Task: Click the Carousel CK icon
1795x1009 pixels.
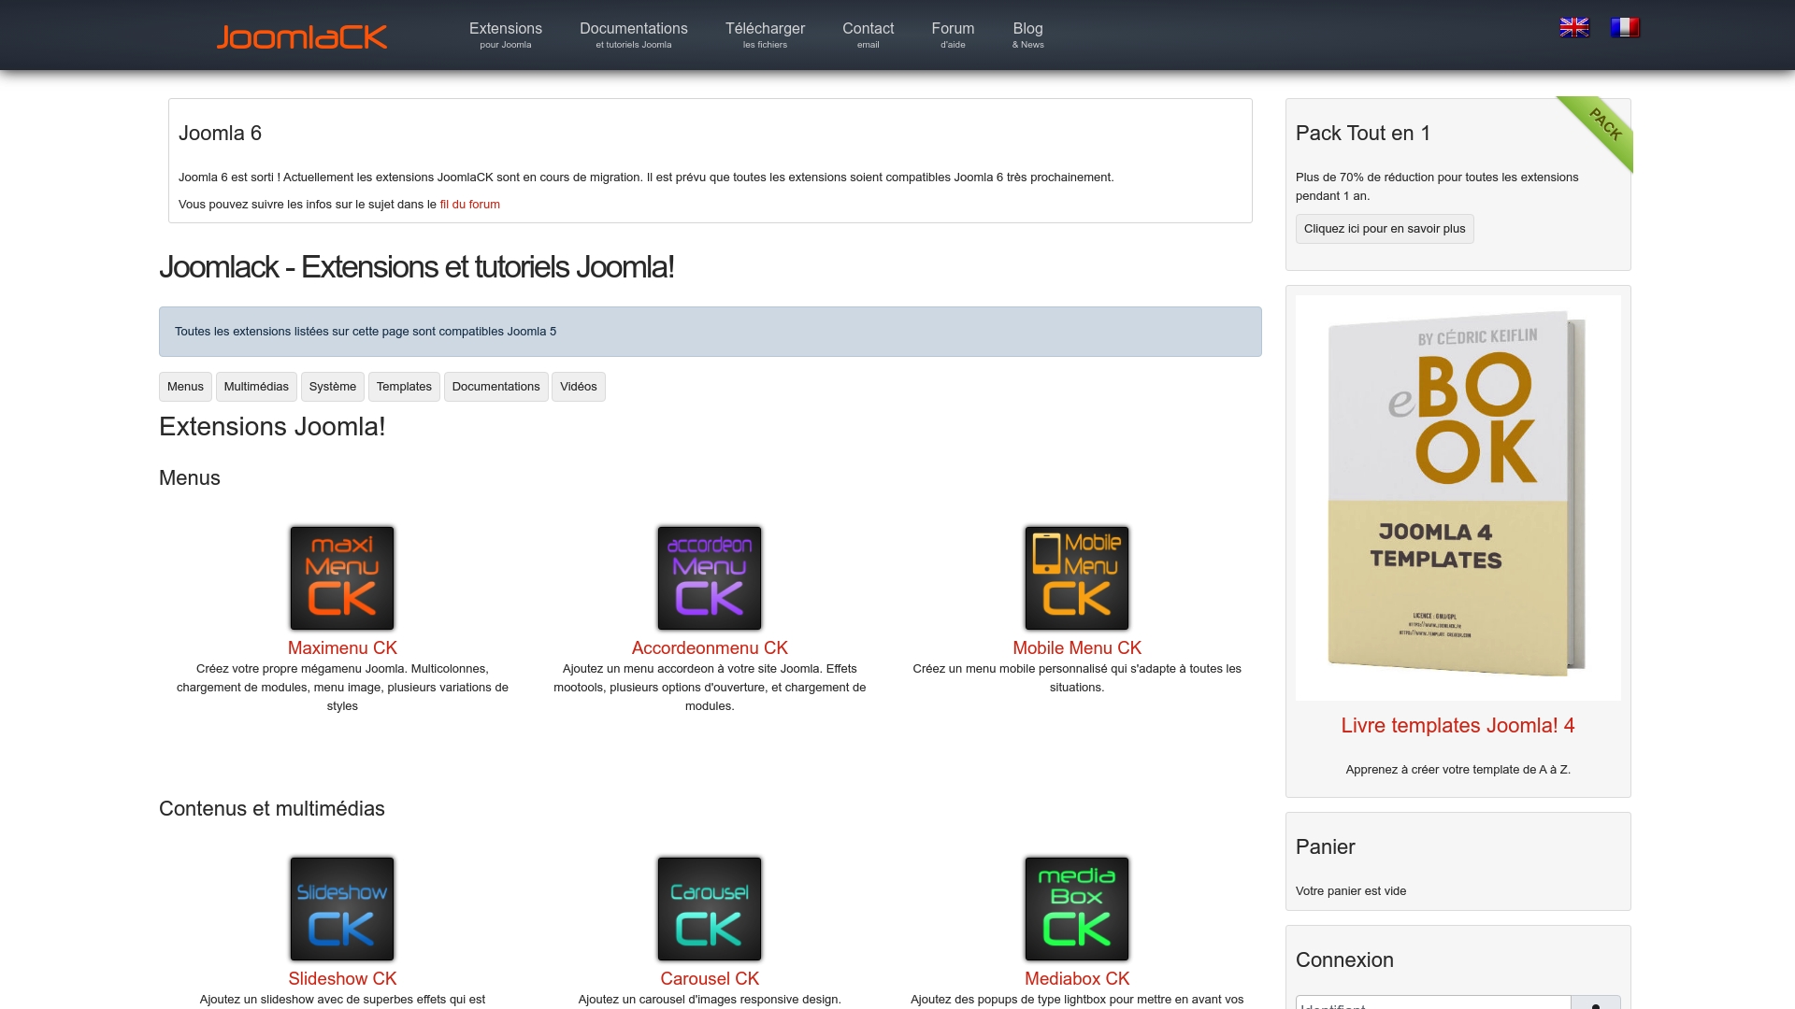Action: [x=709, y=907]
